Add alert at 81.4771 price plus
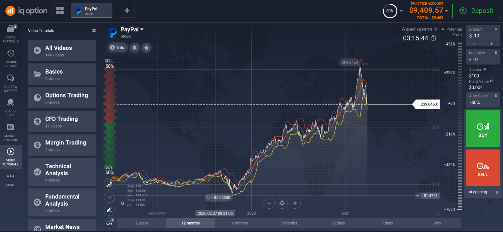The image size is (503, 232). tap(418, 195)
